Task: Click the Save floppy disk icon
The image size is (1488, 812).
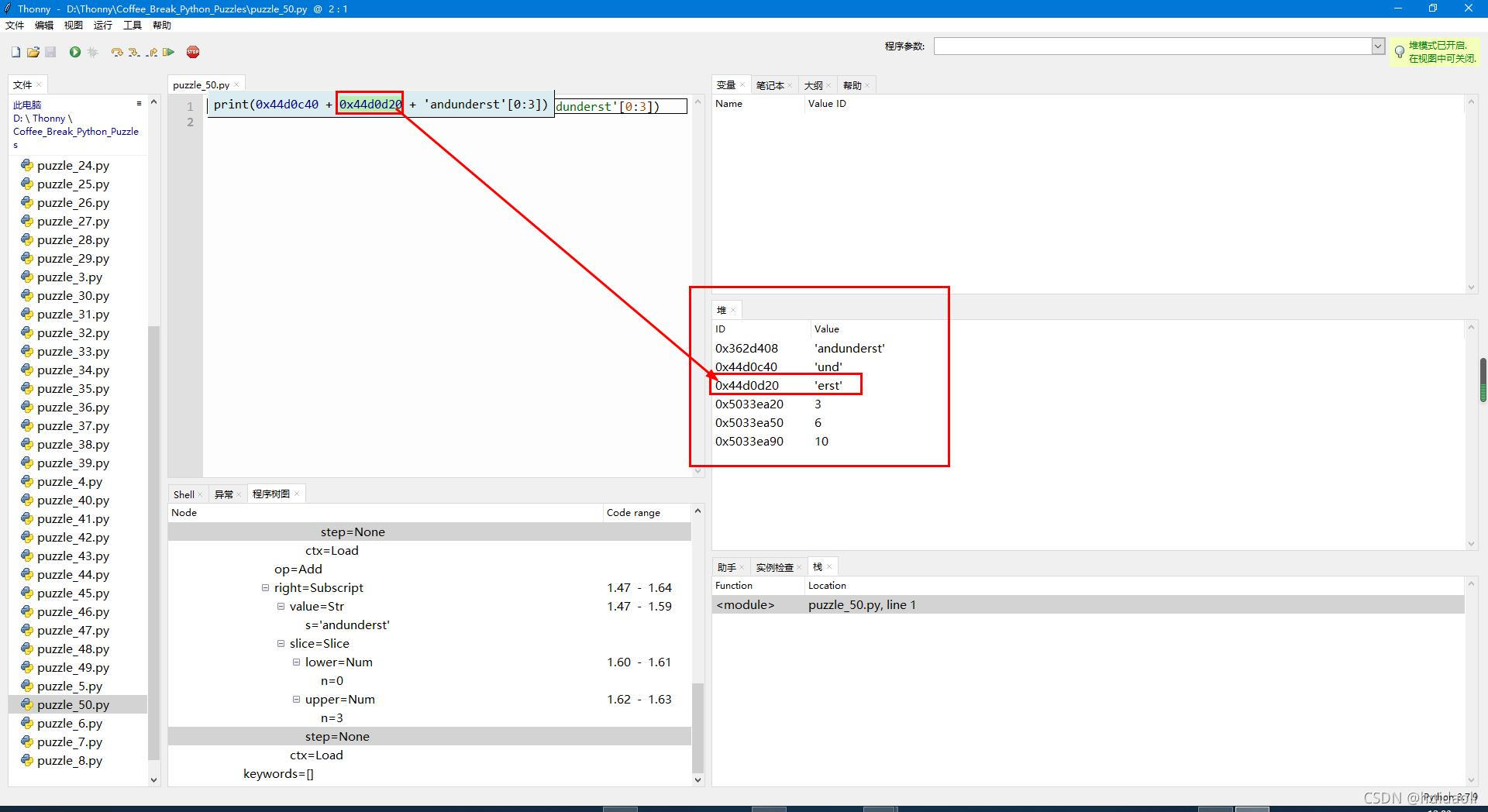Action: click(50, 52)
